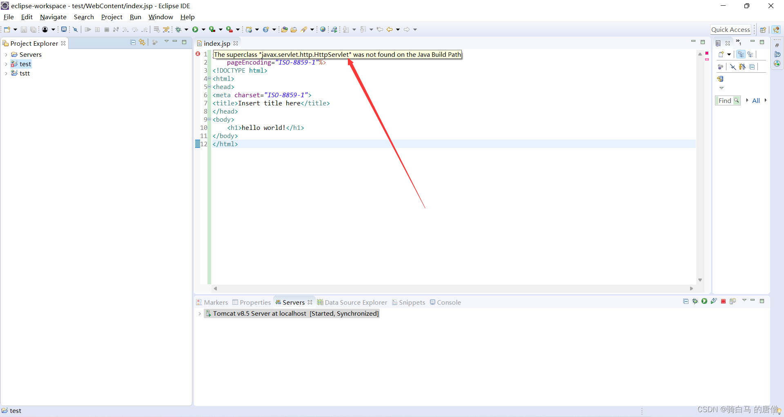Expand the Tomcat v8.5 server entry

point(199,314)
